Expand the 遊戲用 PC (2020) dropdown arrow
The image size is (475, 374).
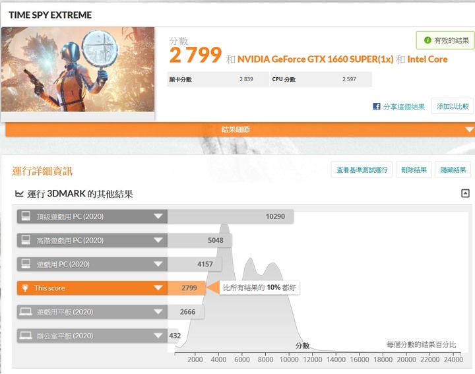click(x=158, y=264)
